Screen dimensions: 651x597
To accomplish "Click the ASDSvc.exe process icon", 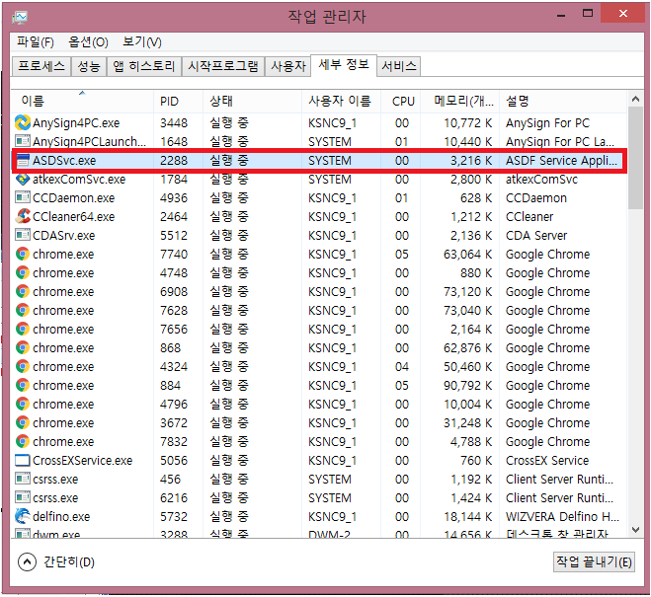I will (23, 160).
